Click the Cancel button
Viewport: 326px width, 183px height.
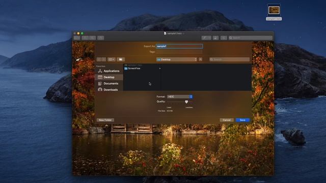(226, 120)
